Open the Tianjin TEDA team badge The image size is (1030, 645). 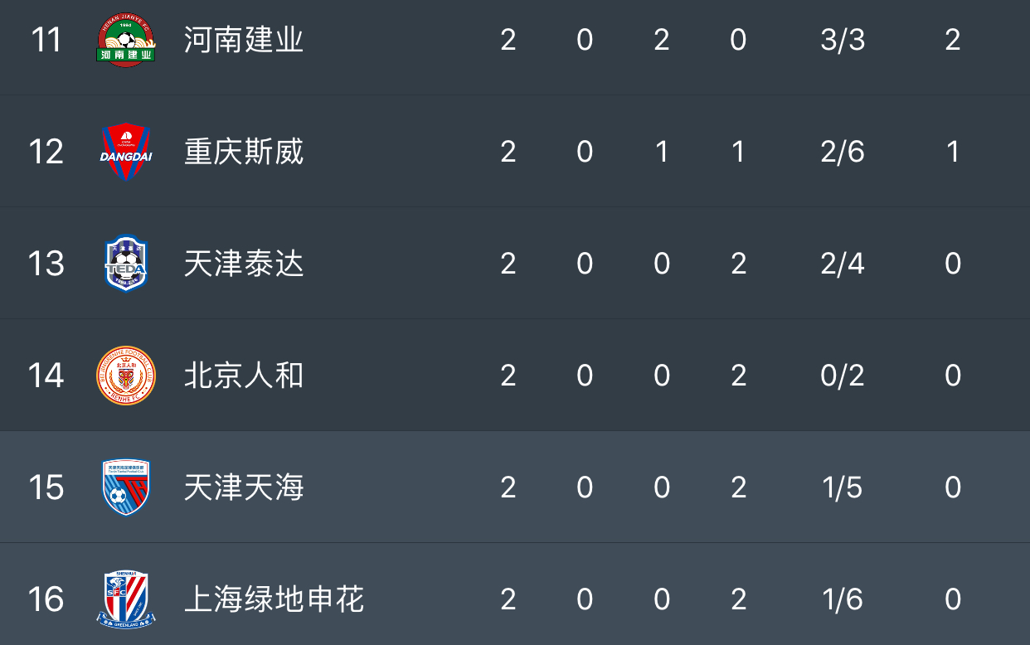point(125,264)
